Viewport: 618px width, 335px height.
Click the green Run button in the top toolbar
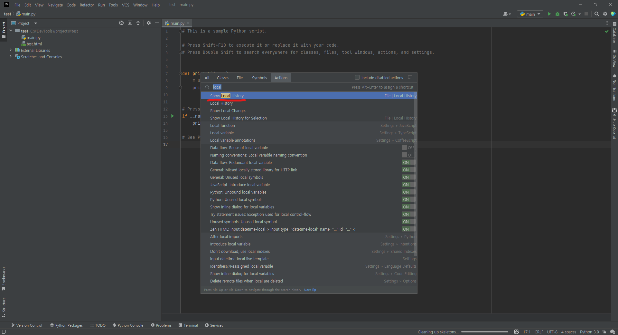tap(549, 14)
